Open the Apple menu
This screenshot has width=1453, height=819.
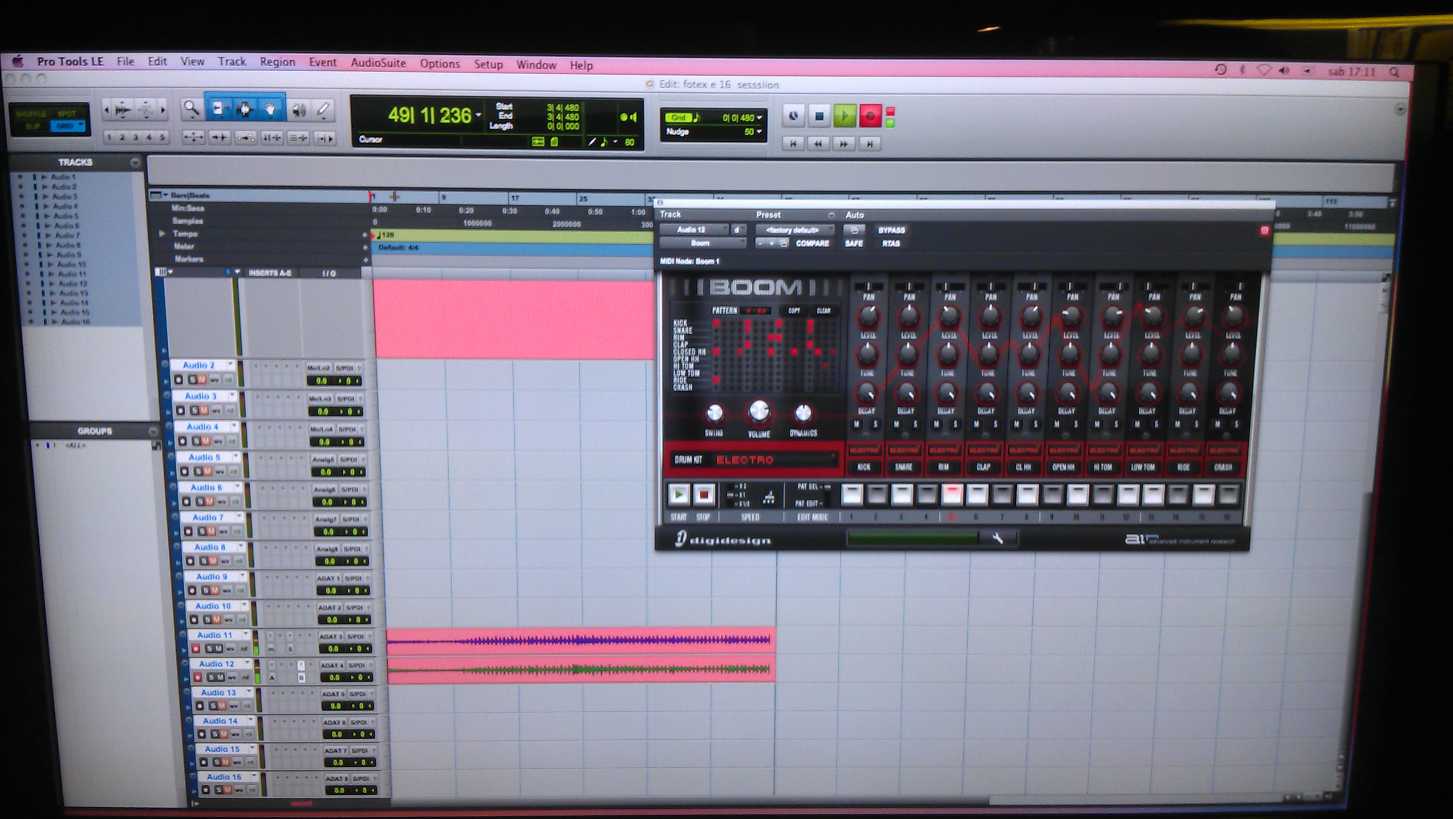click(x=18, y=61)
